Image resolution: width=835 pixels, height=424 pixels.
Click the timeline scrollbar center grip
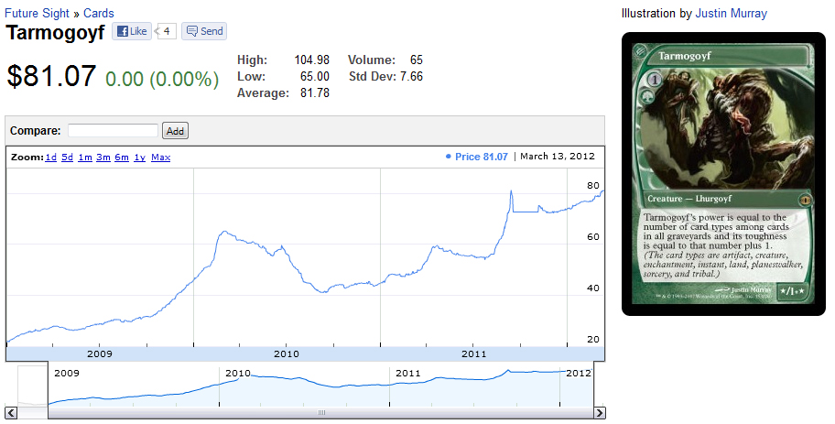[x=321, y=412]
